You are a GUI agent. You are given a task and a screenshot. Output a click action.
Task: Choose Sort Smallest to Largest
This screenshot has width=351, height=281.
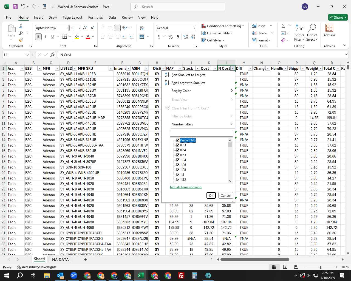click(x=188, y=75)
